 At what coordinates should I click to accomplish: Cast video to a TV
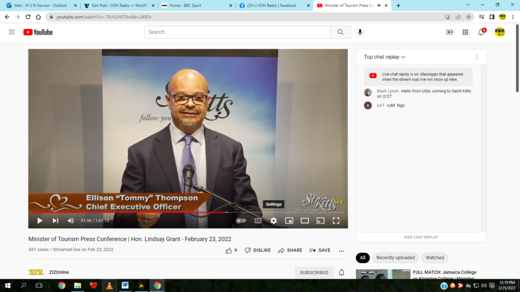[x=320, y=221]
